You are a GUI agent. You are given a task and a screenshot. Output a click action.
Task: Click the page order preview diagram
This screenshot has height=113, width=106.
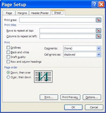coord(43,77)
